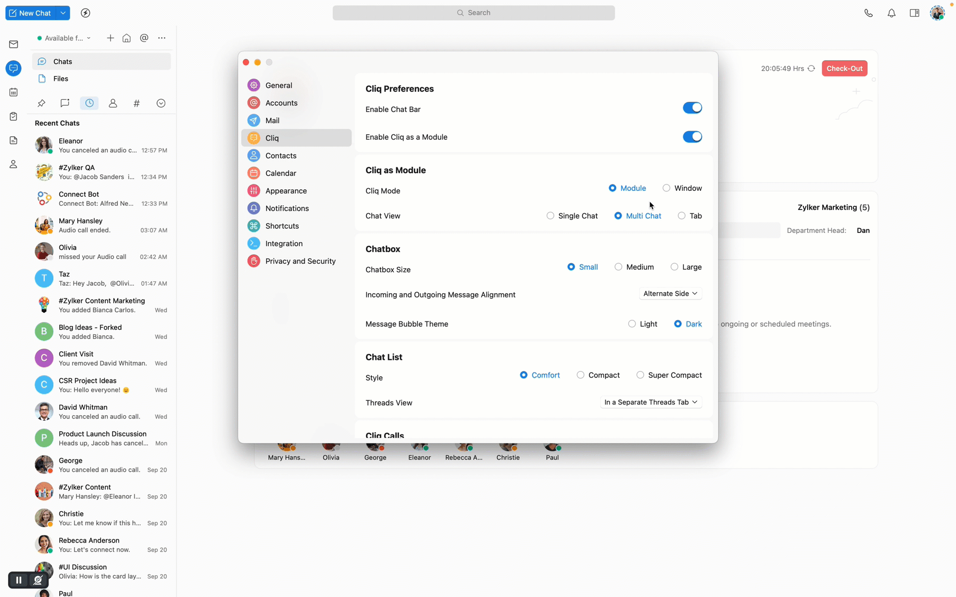
Task: Click the plus icon to add new
Action: tap(110, 38)
